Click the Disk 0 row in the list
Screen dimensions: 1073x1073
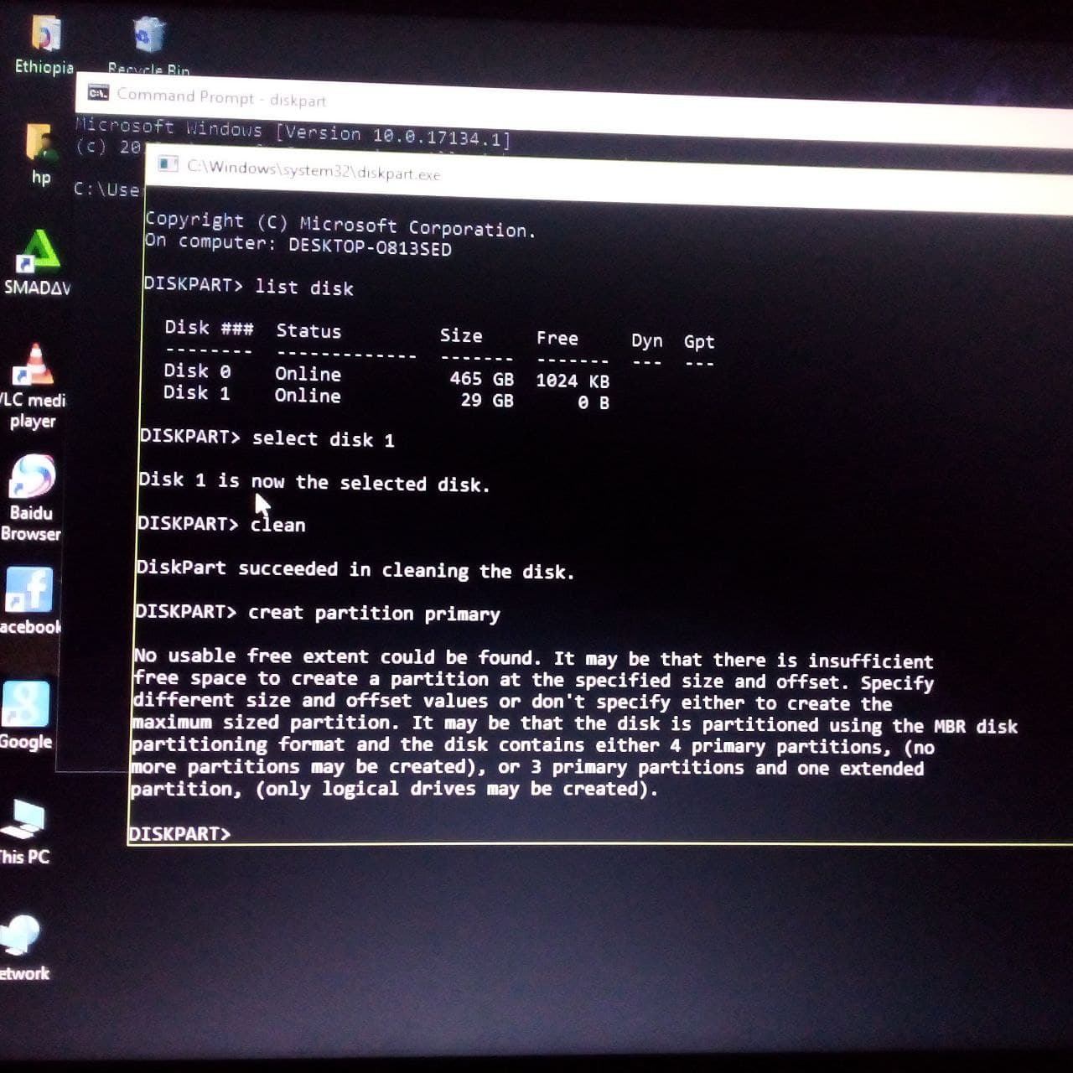click(x=386, y=375)
